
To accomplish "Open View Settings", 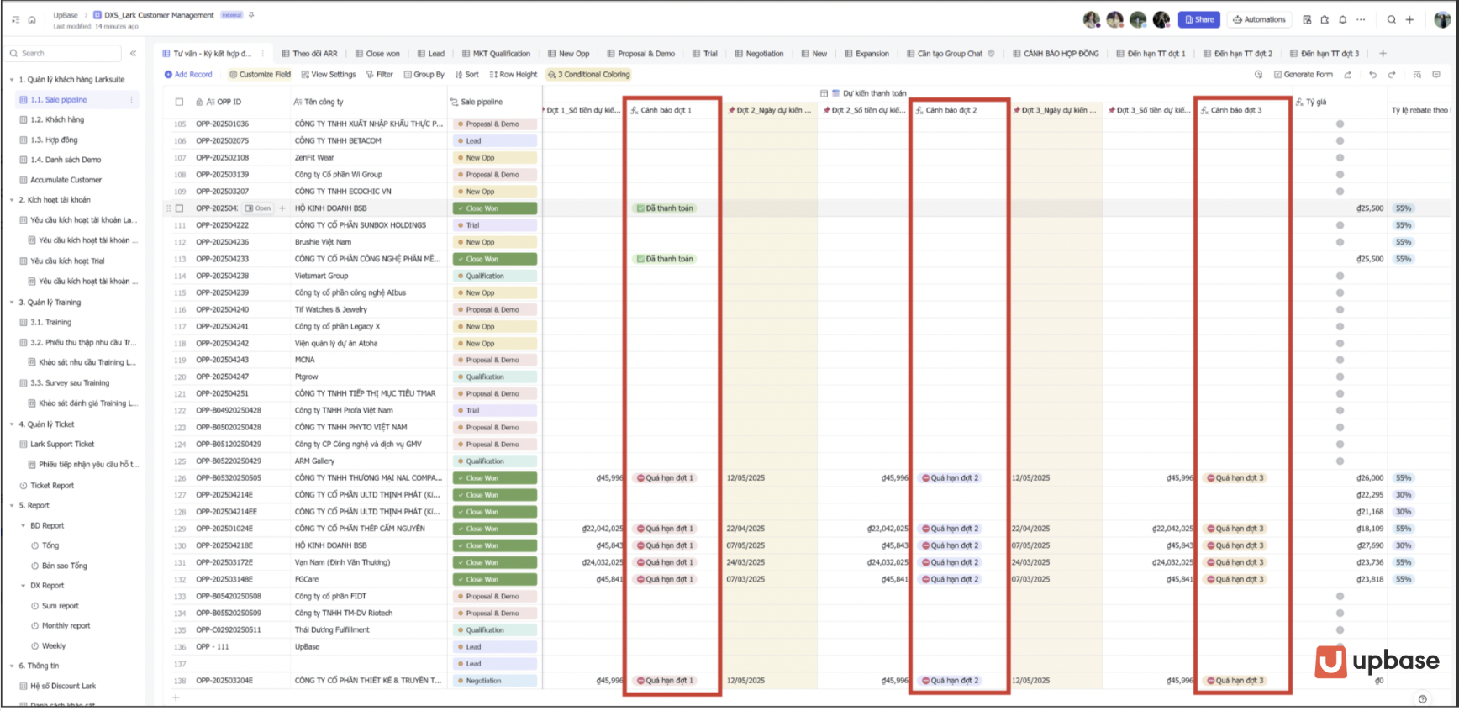I will [x=328, y=74].
